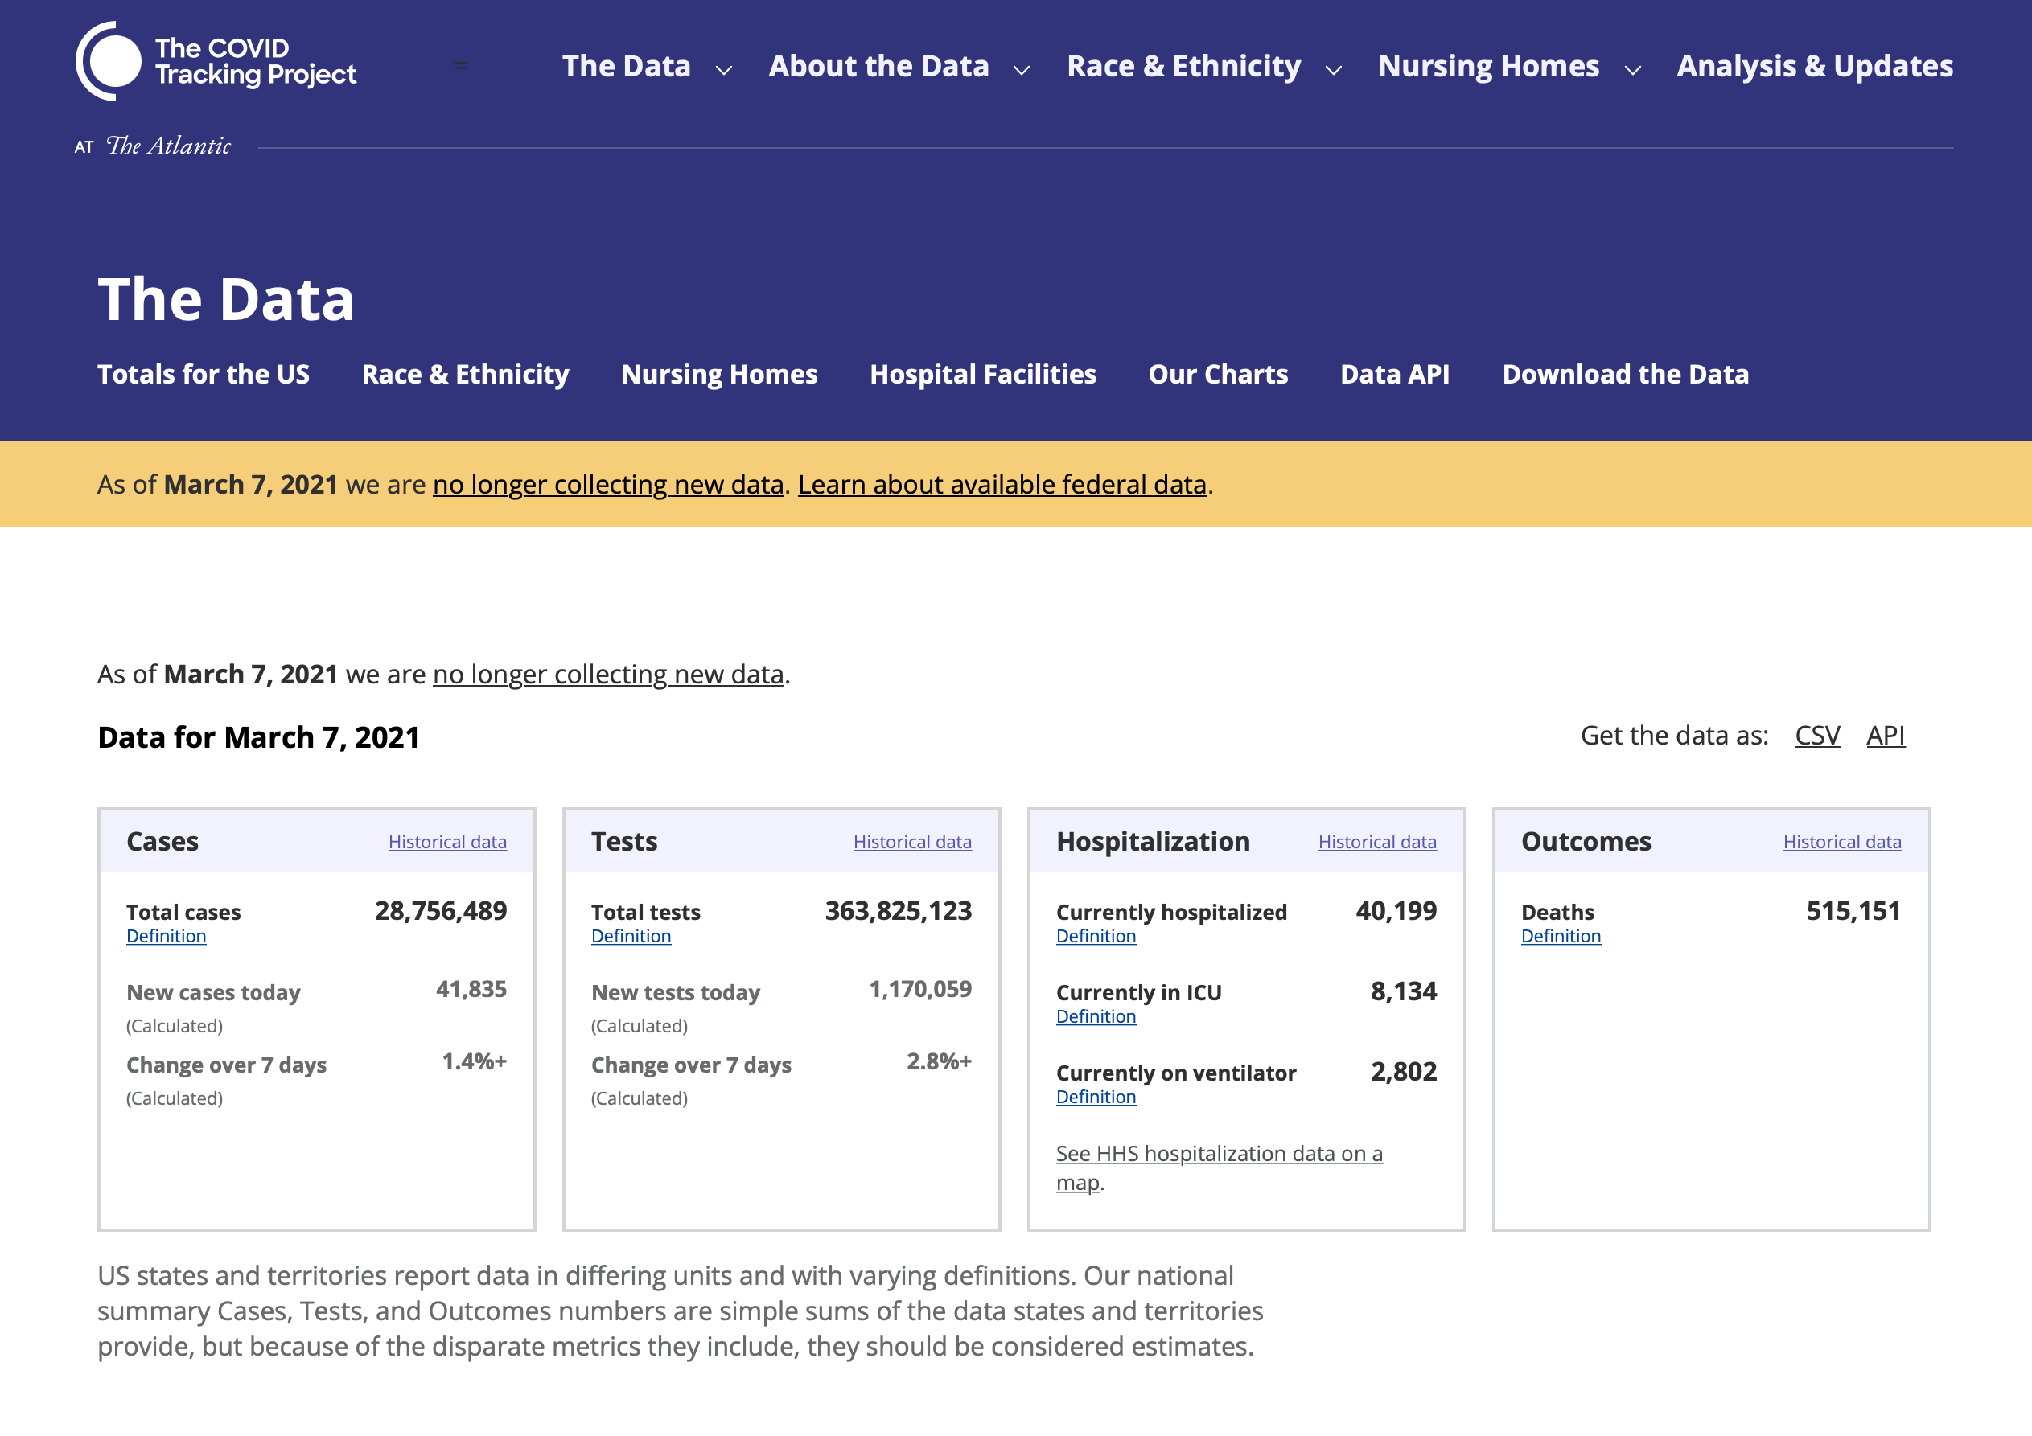Open Definition under Currently in ICU
This screenshot has width=2032, height=1436.
pos(1095,1016)
